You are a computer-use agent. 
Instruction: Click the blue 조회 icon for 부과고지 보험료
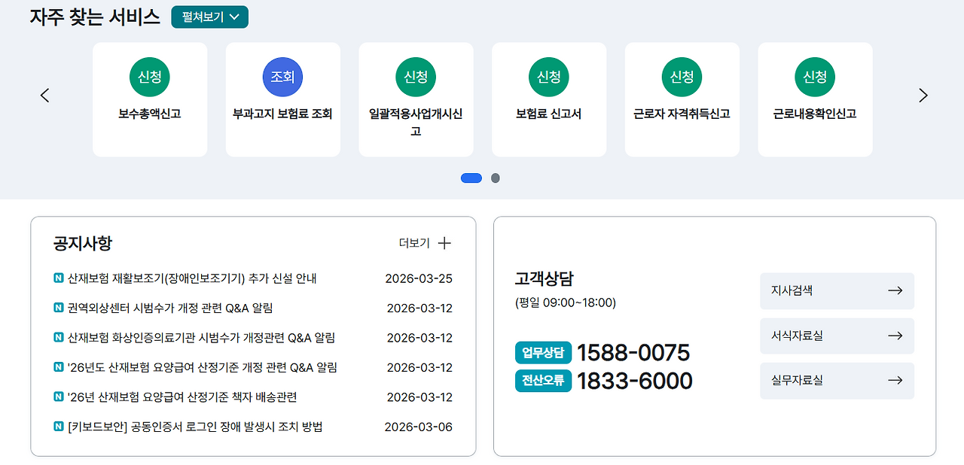(x=282, y=77)
